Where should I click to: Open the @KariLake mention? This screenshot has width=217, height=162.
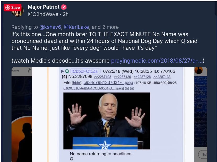(76, 27)
